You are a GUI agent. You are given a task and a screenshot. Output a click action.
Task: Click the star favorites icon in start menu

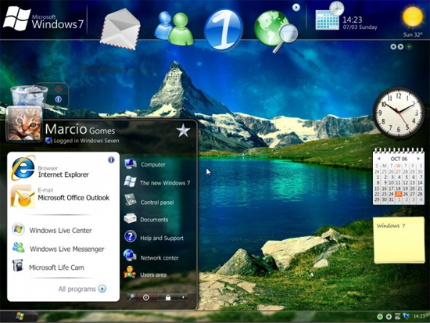click(x=183, y=131)
